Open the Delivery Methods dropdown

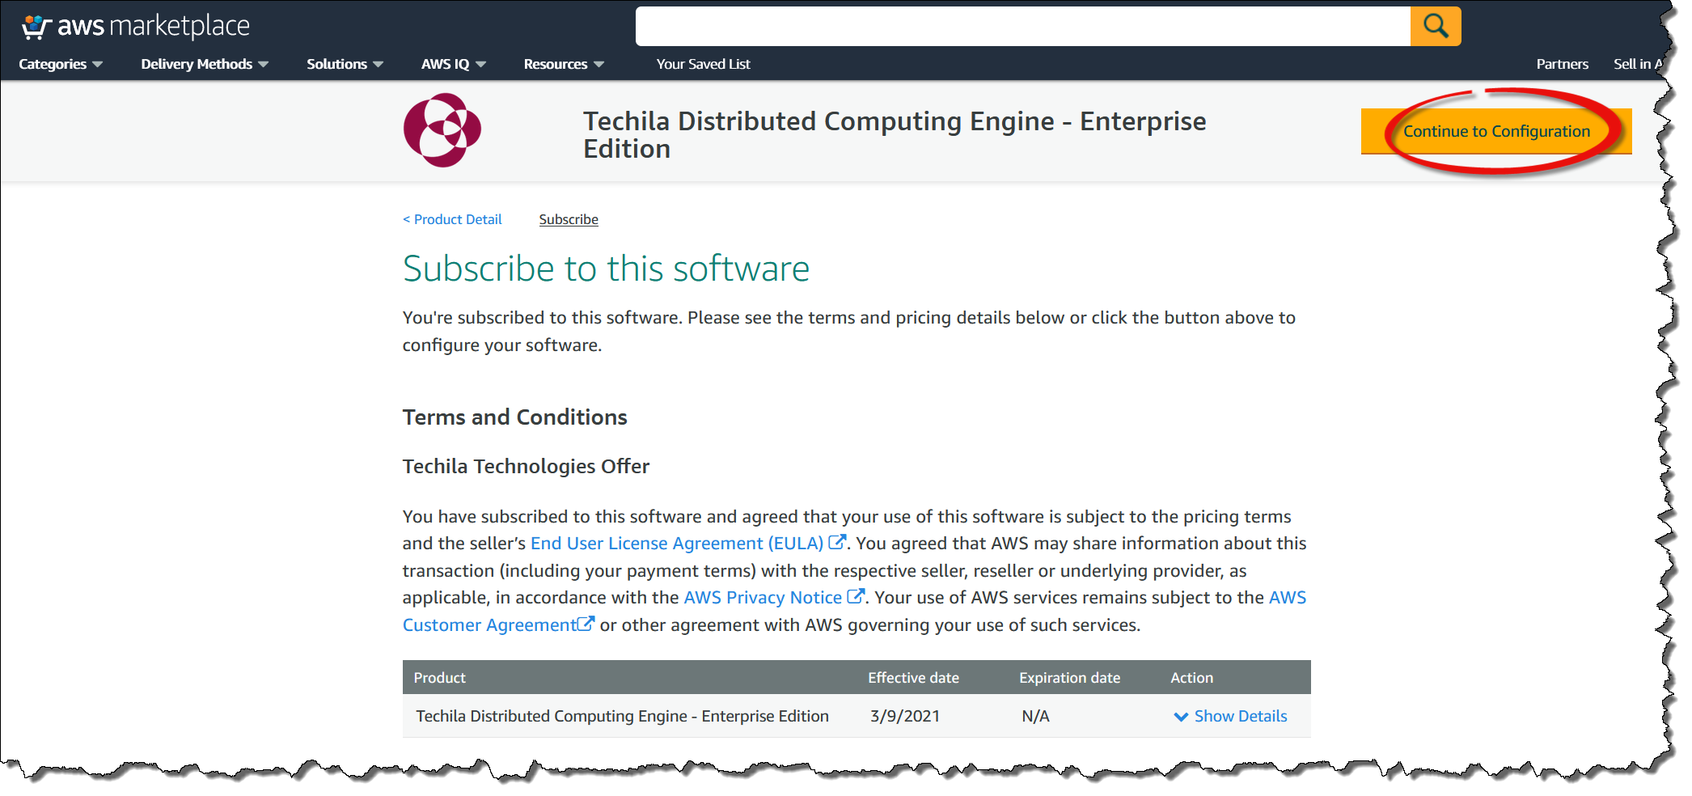(x=204, y=64)
